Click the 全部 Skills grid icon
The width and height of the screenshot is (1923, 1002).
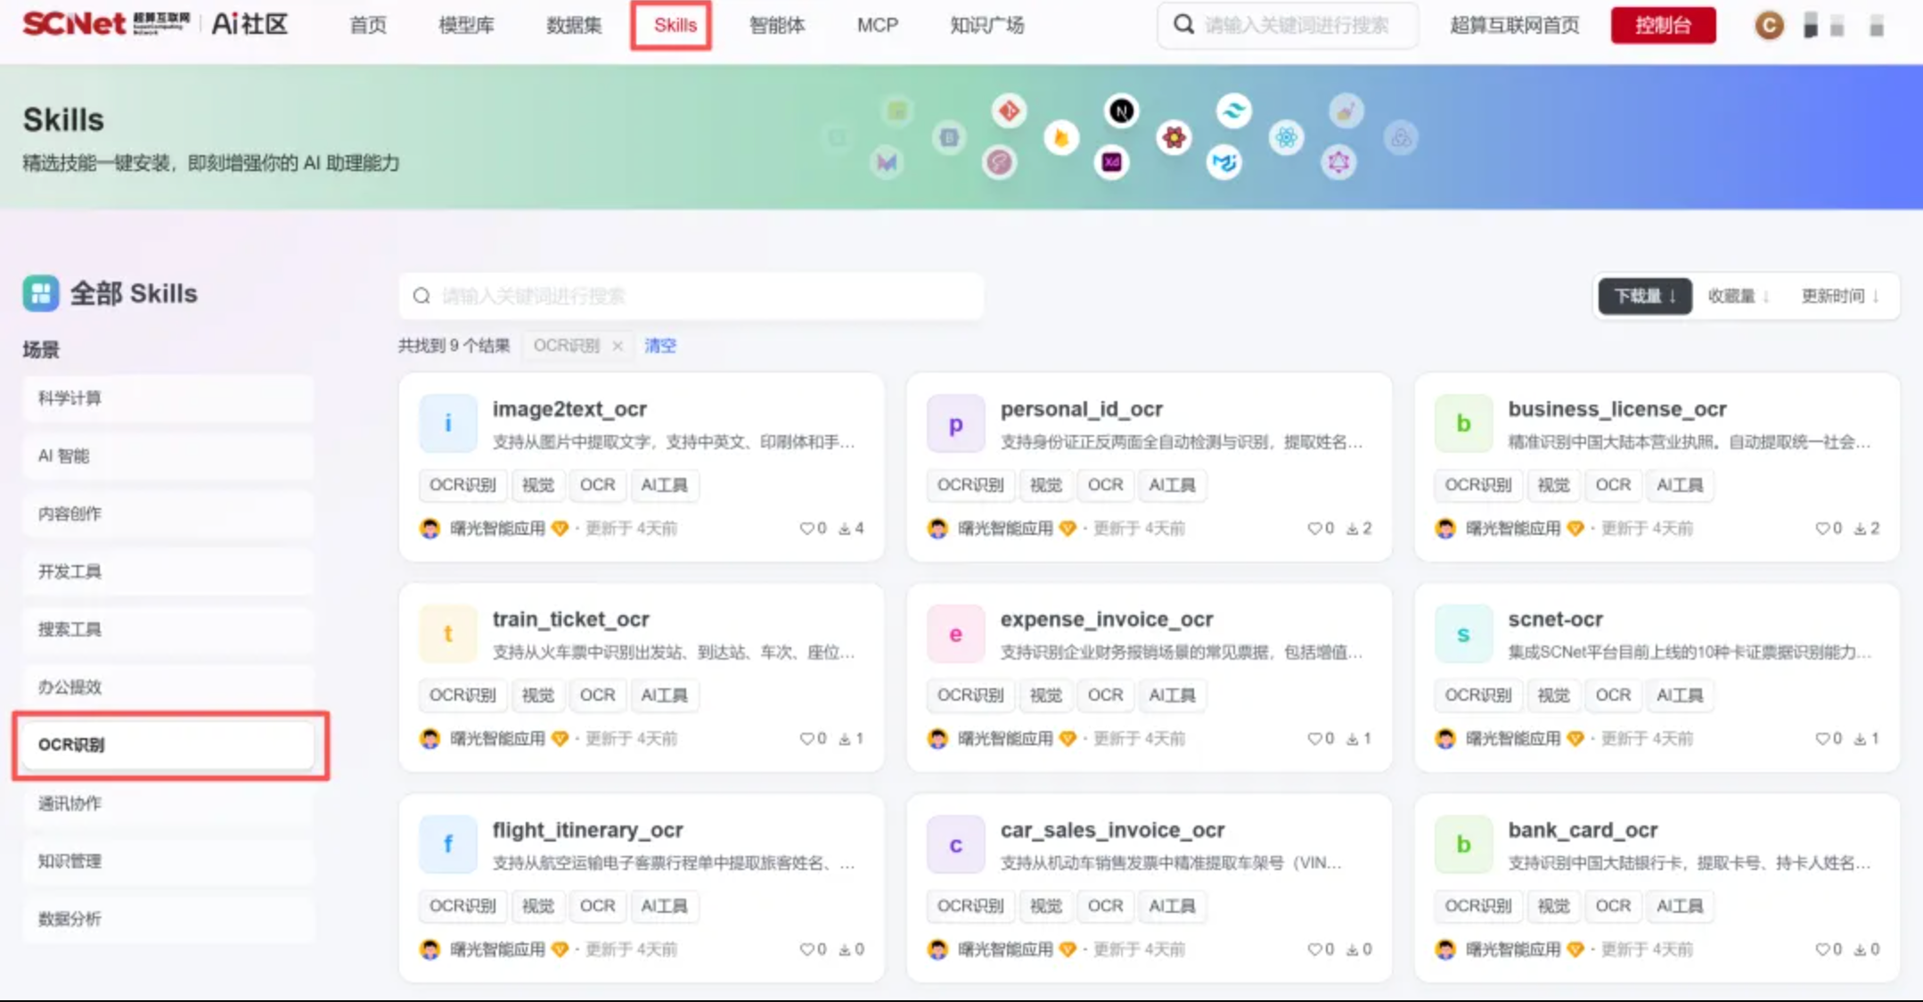[40, 293]
